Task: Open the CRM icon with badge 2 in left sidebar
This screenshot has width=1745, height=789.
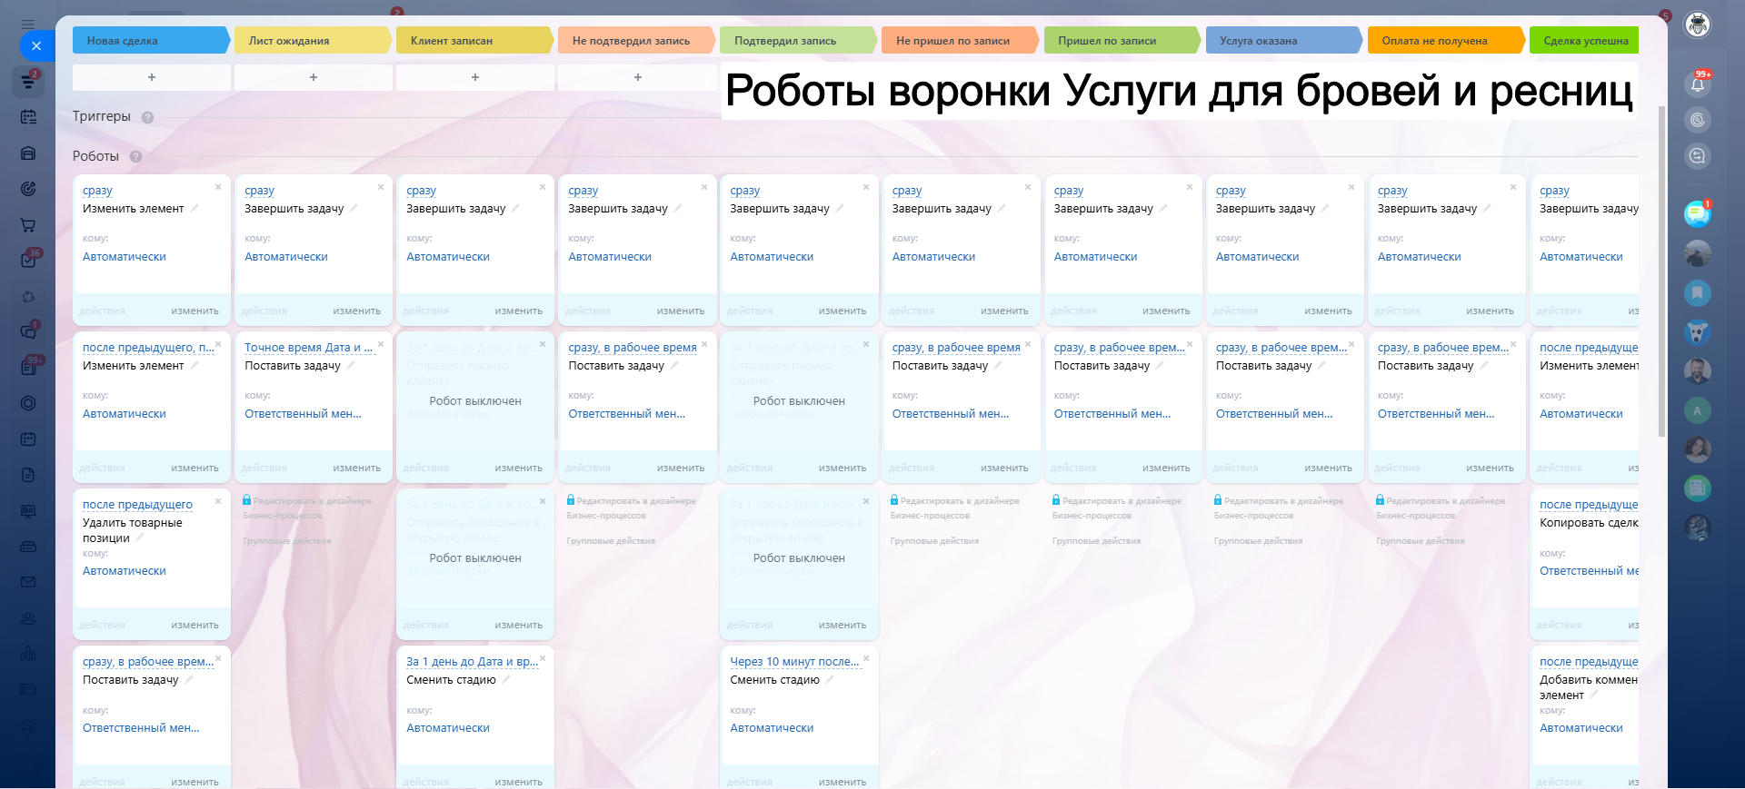Action: point(28,82)
